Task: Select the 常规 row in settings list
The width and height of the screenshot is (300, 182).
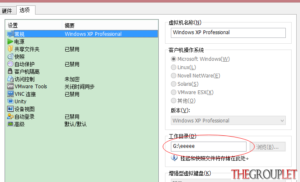Action: pos(82,34)
